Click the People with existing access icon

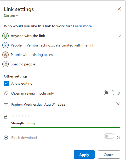click(x=5, y=55)
